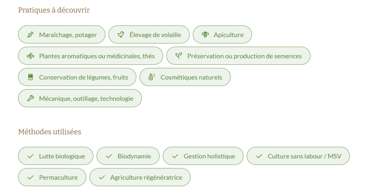This screenshot has width=365, height=190.
Task: Choose Maraîchage, potager practice label
Action: pos(68,35)
